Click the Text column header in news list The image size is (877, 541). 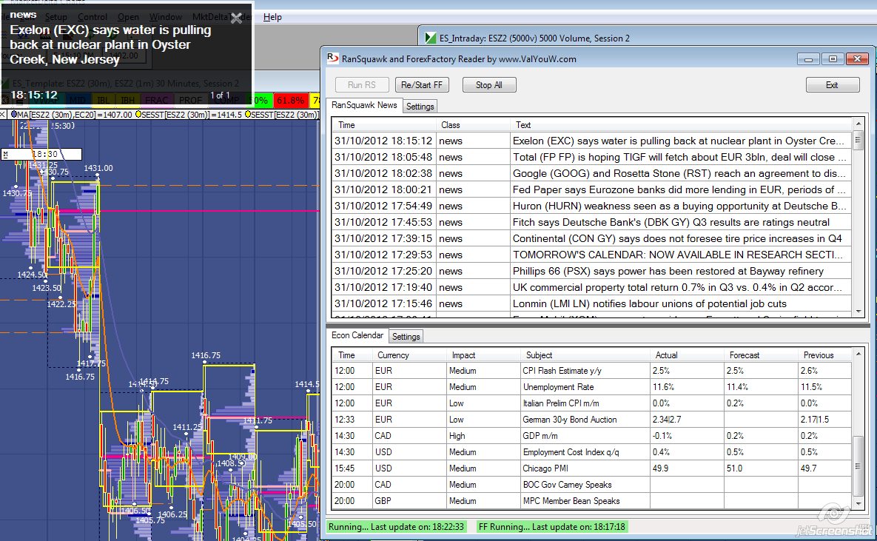(680, 125)
